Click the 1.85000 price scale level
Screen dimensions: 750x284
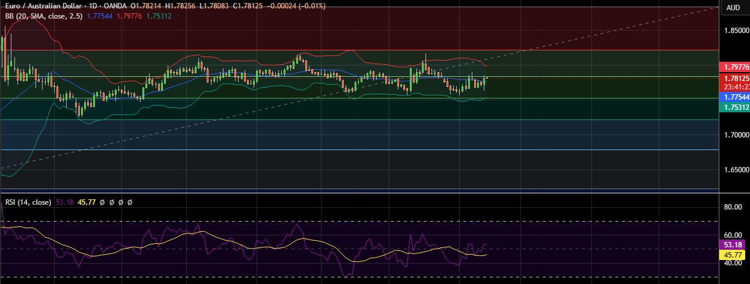pyautogui.click(x=736, y=30)
